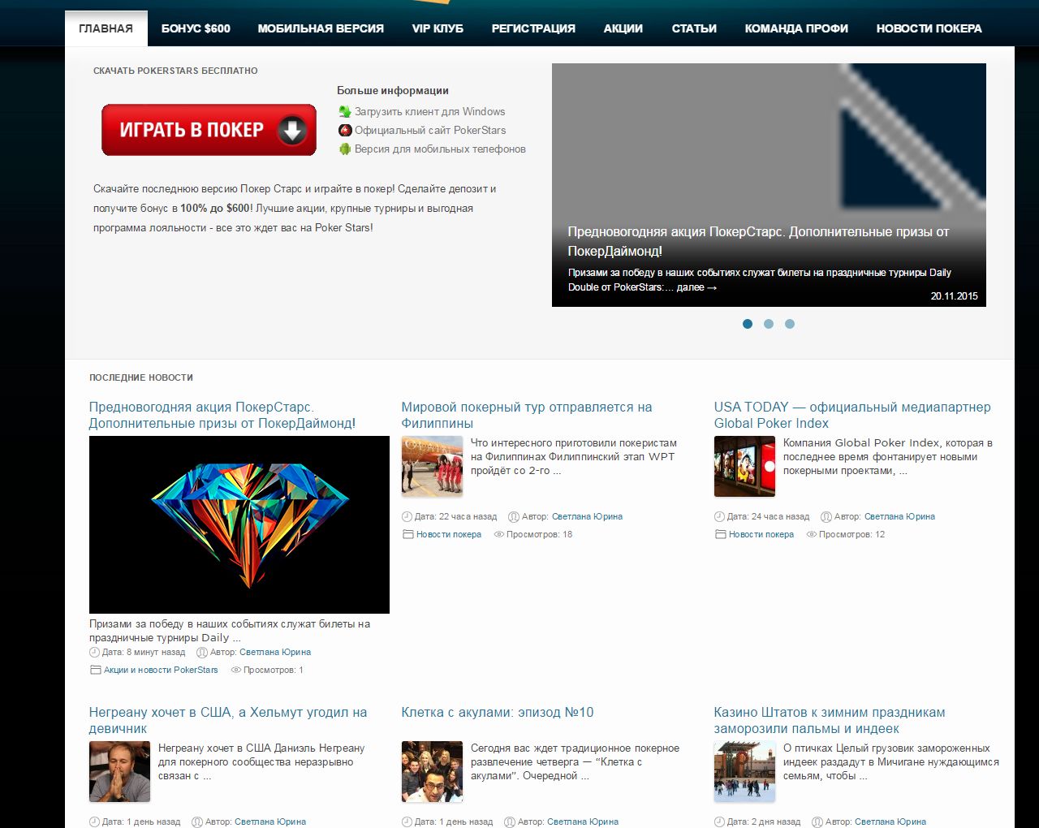Click author icon in the Казино Штатов article
Image resolution: width=1039 pixels, height=828 pixels.
click(817, 822)
